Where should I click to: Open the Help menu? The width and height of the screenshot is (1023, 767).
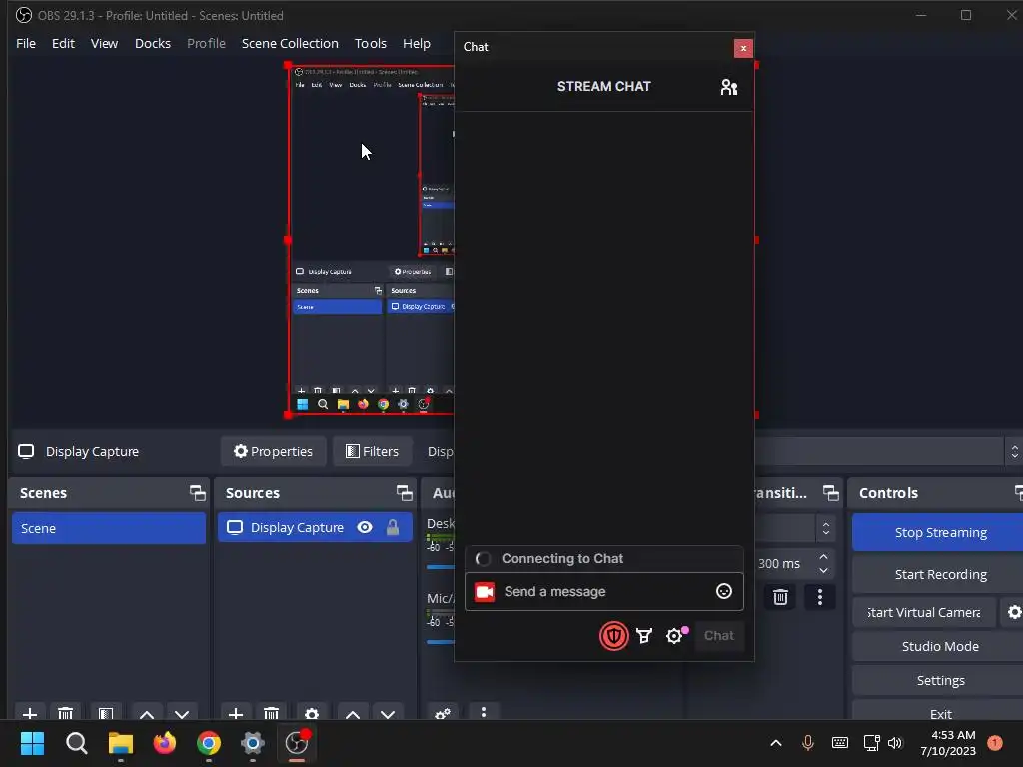pyautogui.click(x=417, y=43)
